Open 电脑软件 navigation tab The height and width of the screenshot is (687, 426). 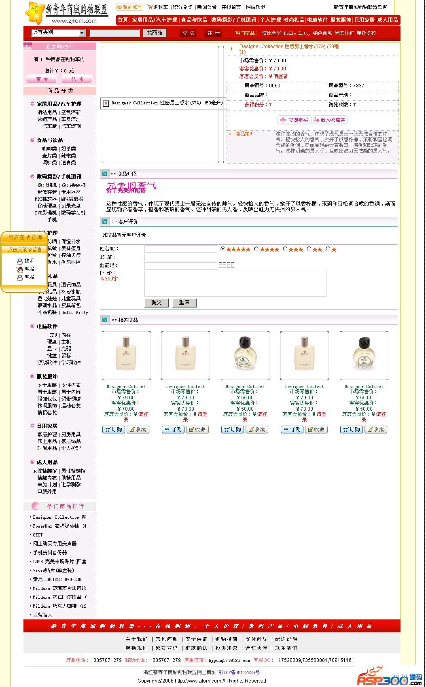click(317, 20)
